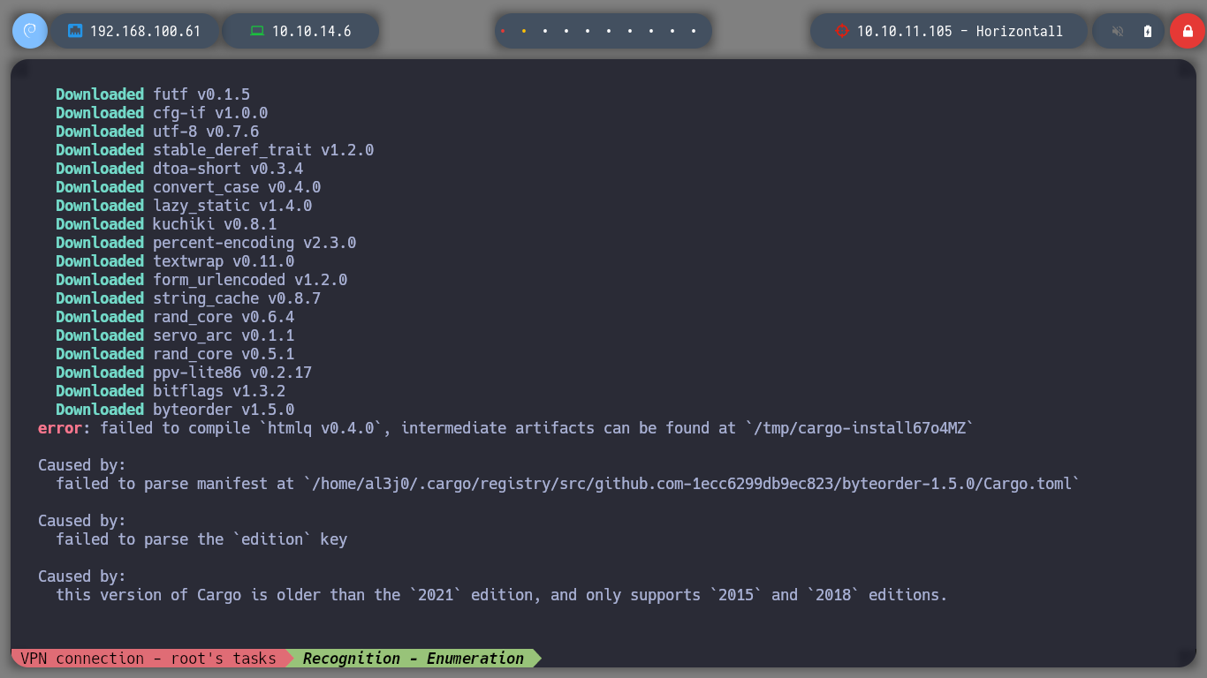
Task: Click the red target icon beside 10.10.11.105
Action: click(x=841, y=31)
